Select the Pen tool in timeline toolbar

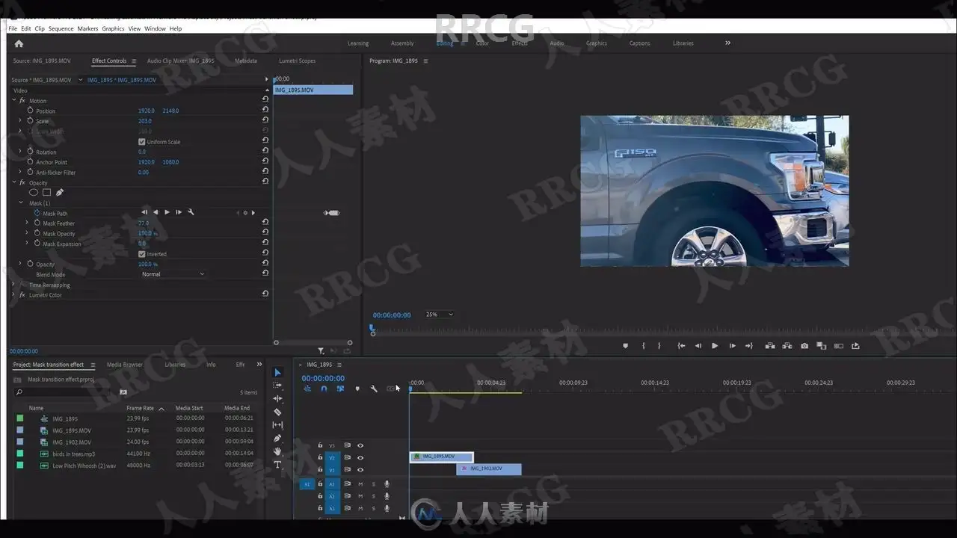[278, 438]
